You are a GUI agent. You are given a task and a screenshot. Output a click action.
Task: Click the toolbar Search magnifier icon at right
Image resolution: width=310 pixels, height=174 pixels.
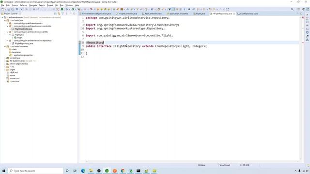click(292, 9)
